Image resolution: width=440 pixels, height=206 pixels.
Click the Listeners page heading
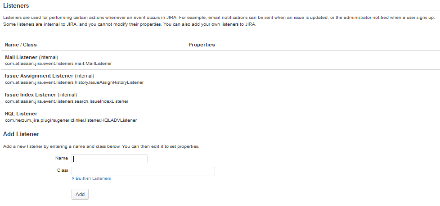click(16, 6)
